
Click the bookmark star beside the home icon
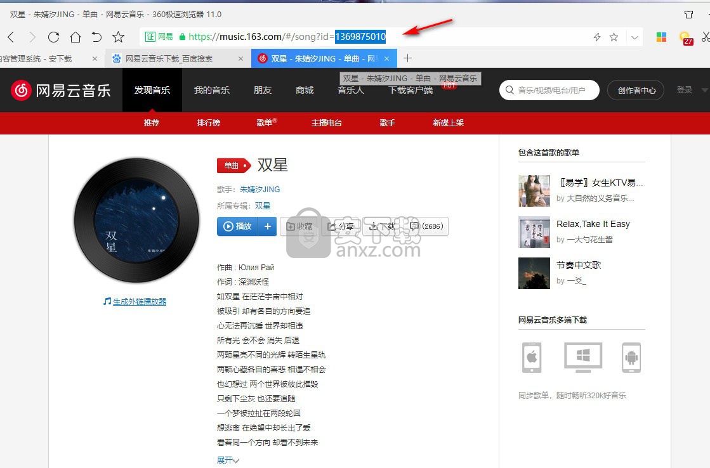118,37
